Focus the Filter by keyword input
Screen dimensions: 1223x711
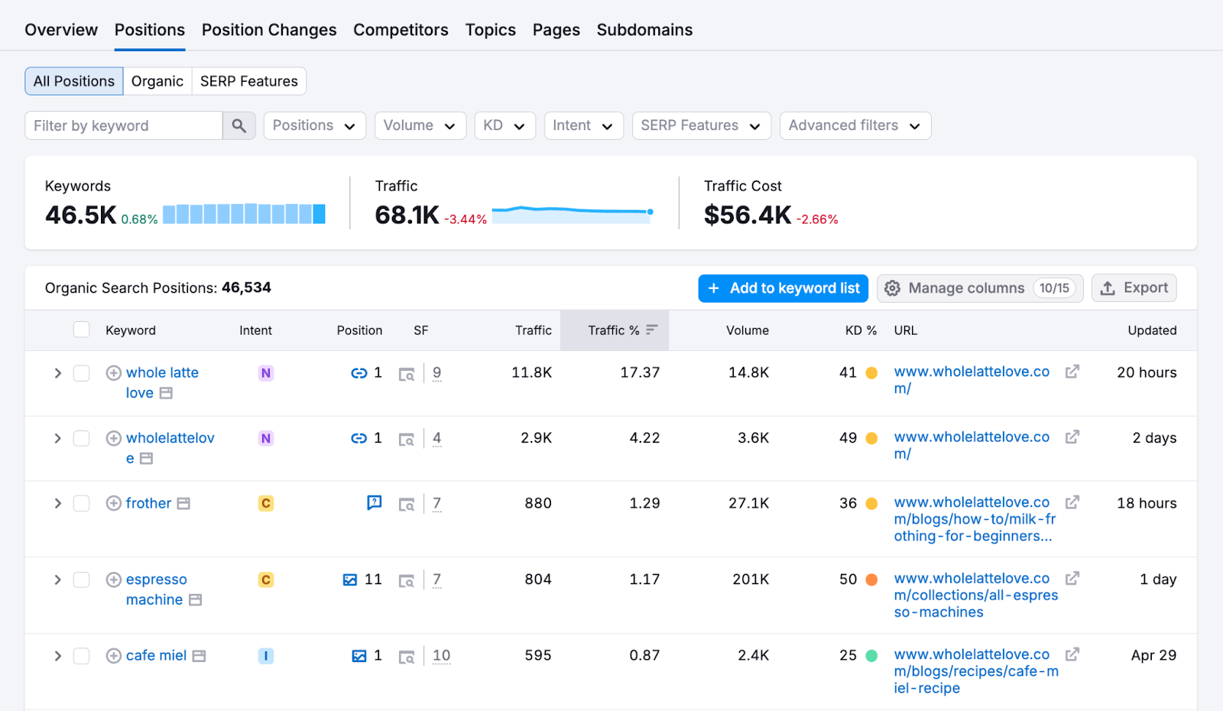tap(124, 125)
